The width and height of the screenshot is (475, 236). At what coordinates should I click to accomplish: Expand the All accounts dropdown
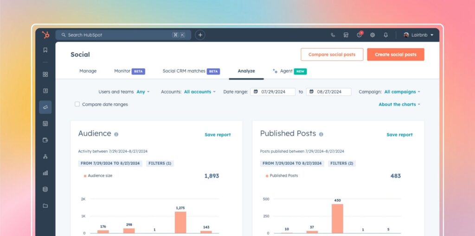click(x=199, y=92)
